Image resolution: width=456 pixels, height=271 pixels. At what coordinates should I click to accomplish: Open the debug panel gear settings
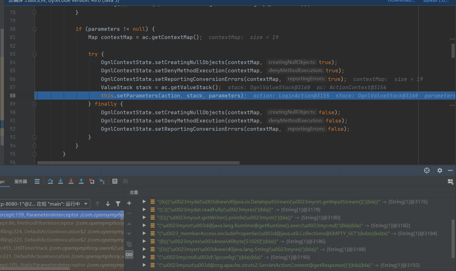(x=440, y=170)
